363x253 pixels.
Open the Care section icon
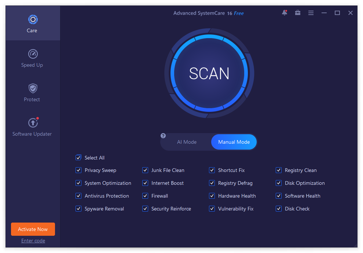33,19
